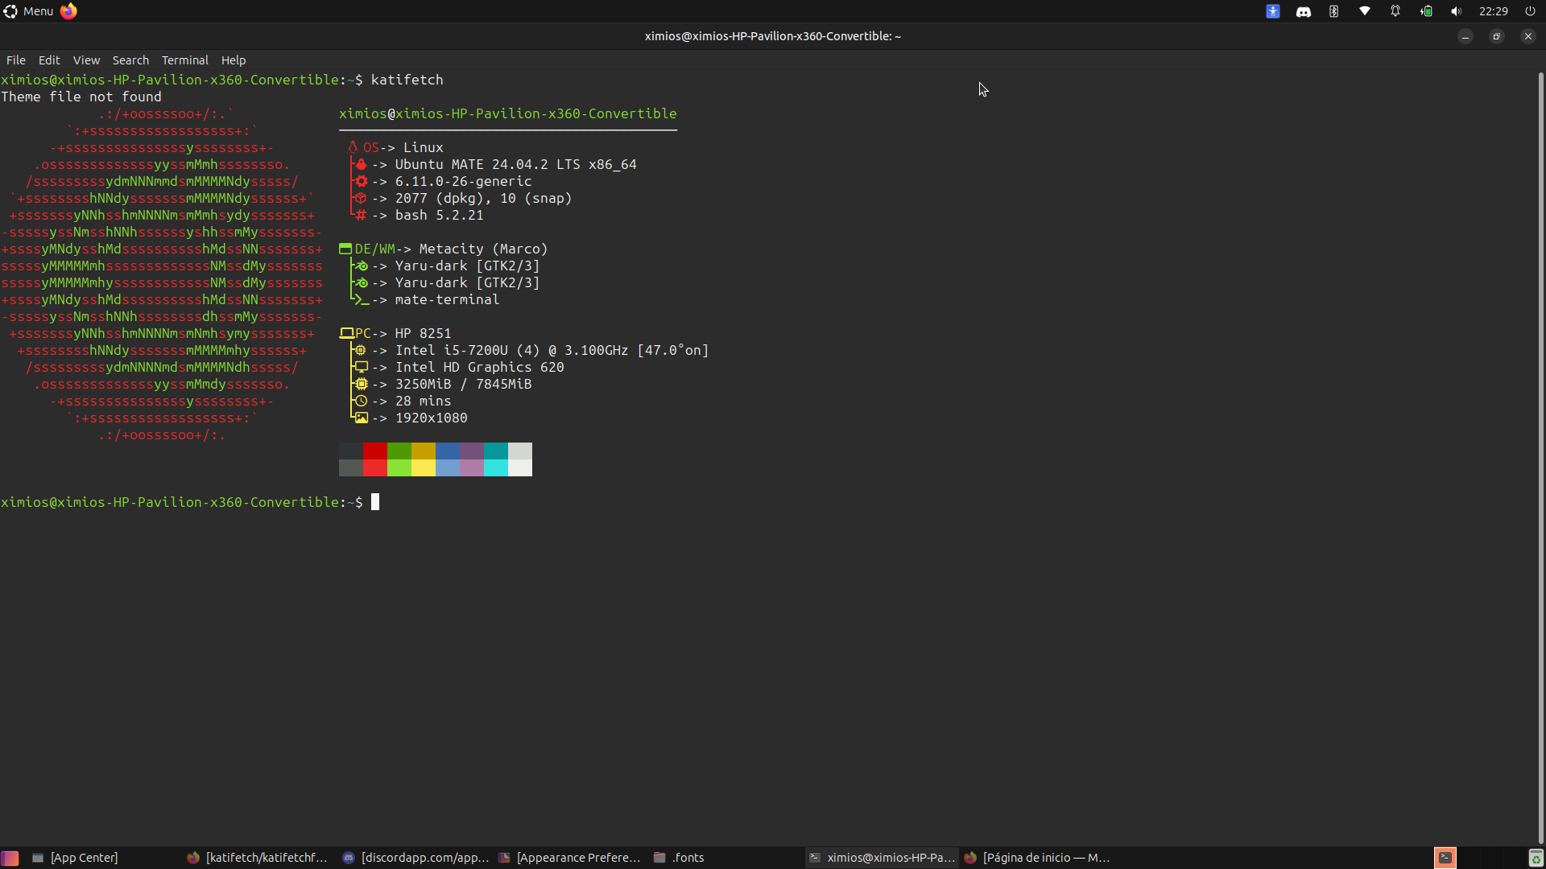
Task: Click the notification bell icon
Action: [x=1395, y=11]
